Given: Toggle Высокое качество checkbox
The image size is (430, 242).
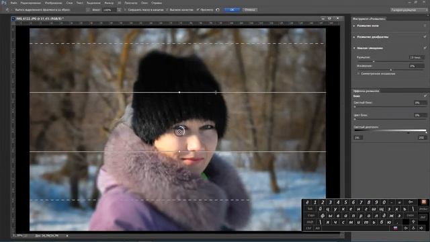Looking at the screenshot, I should click(x=167, y=10).
